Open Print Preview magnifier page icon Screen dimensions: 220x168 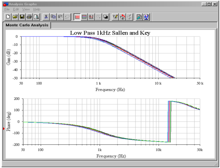tap(37, 17)
